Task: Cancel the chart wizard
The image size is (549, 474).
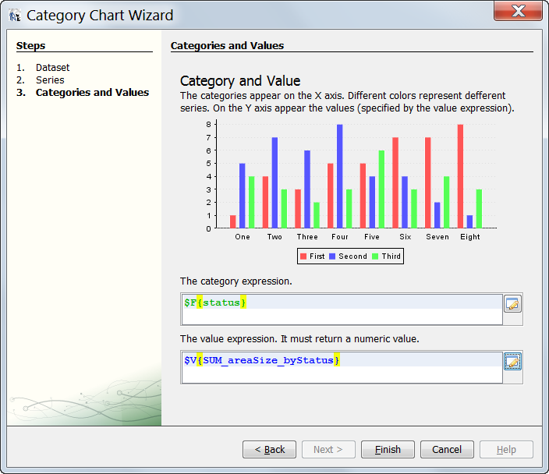Action: click(x=447, y=449)
